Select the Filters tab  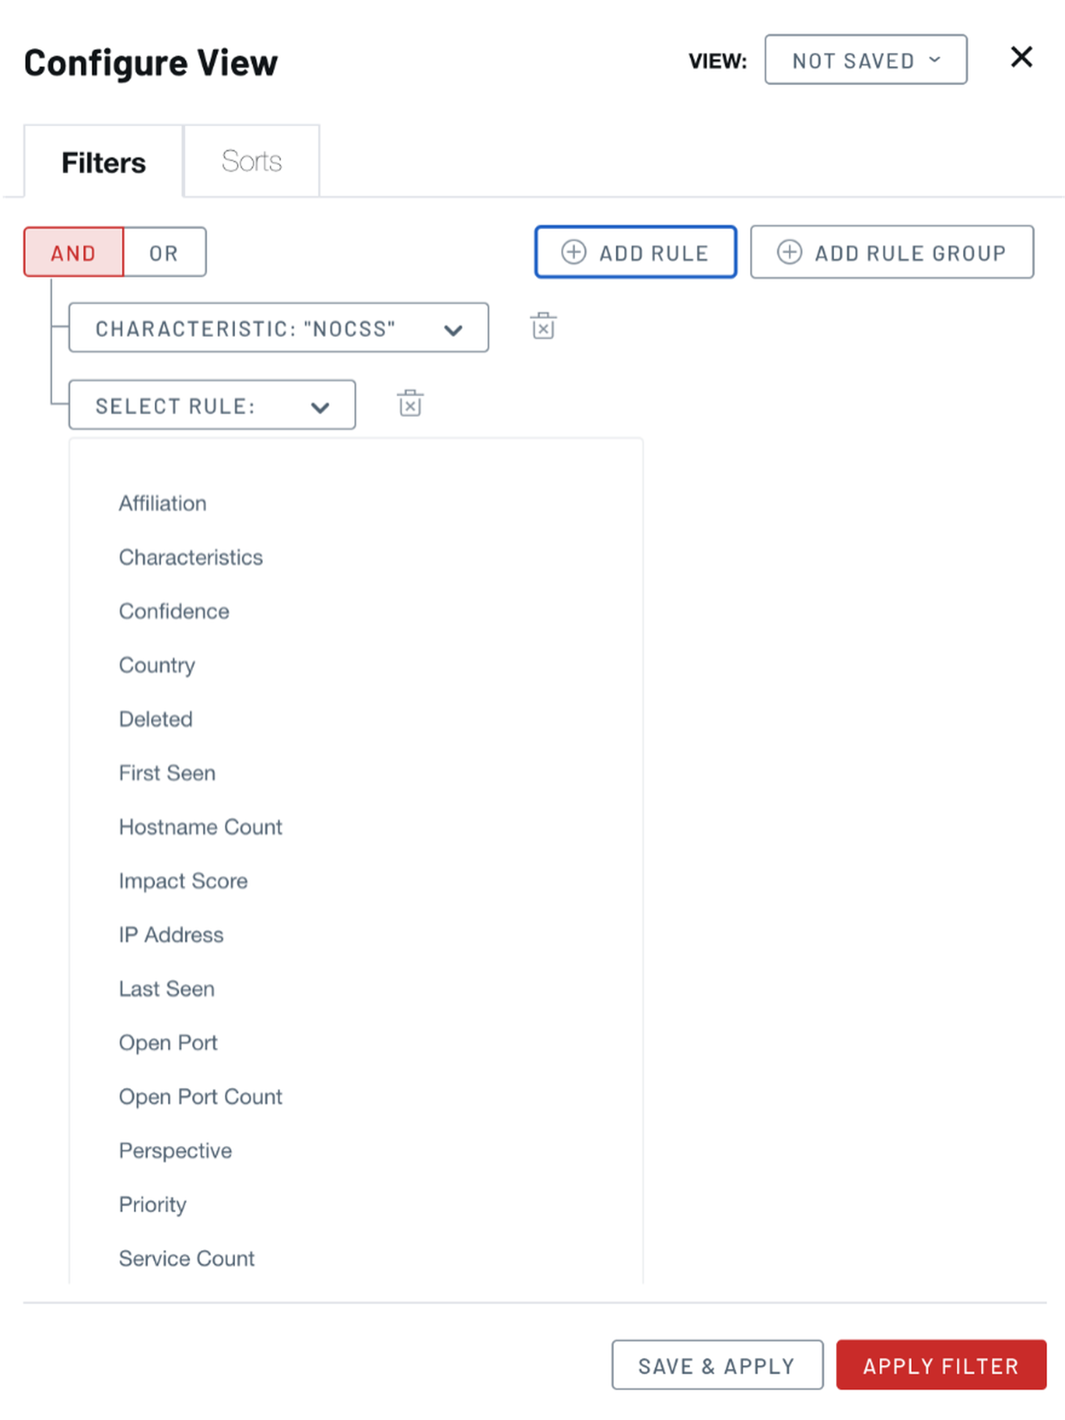pos(103,162)
